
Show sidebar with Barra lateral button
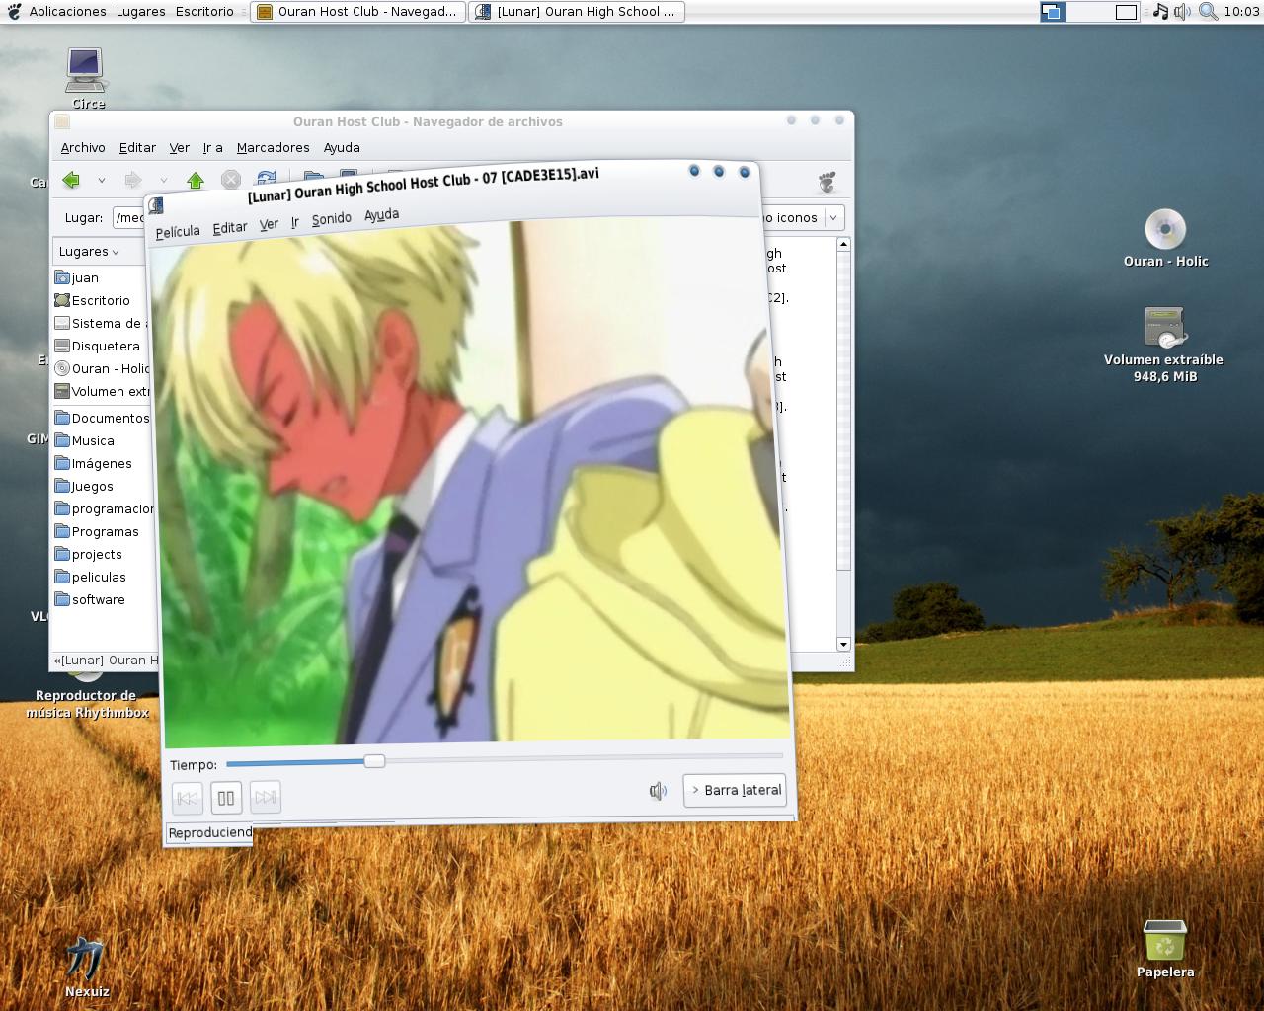tap(735, 790)
